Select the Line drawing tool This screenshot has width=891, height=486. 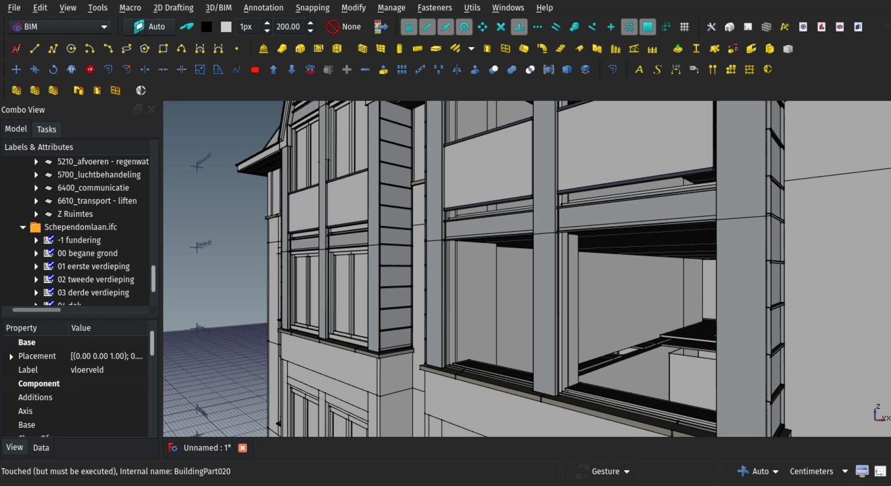[34, 49]
